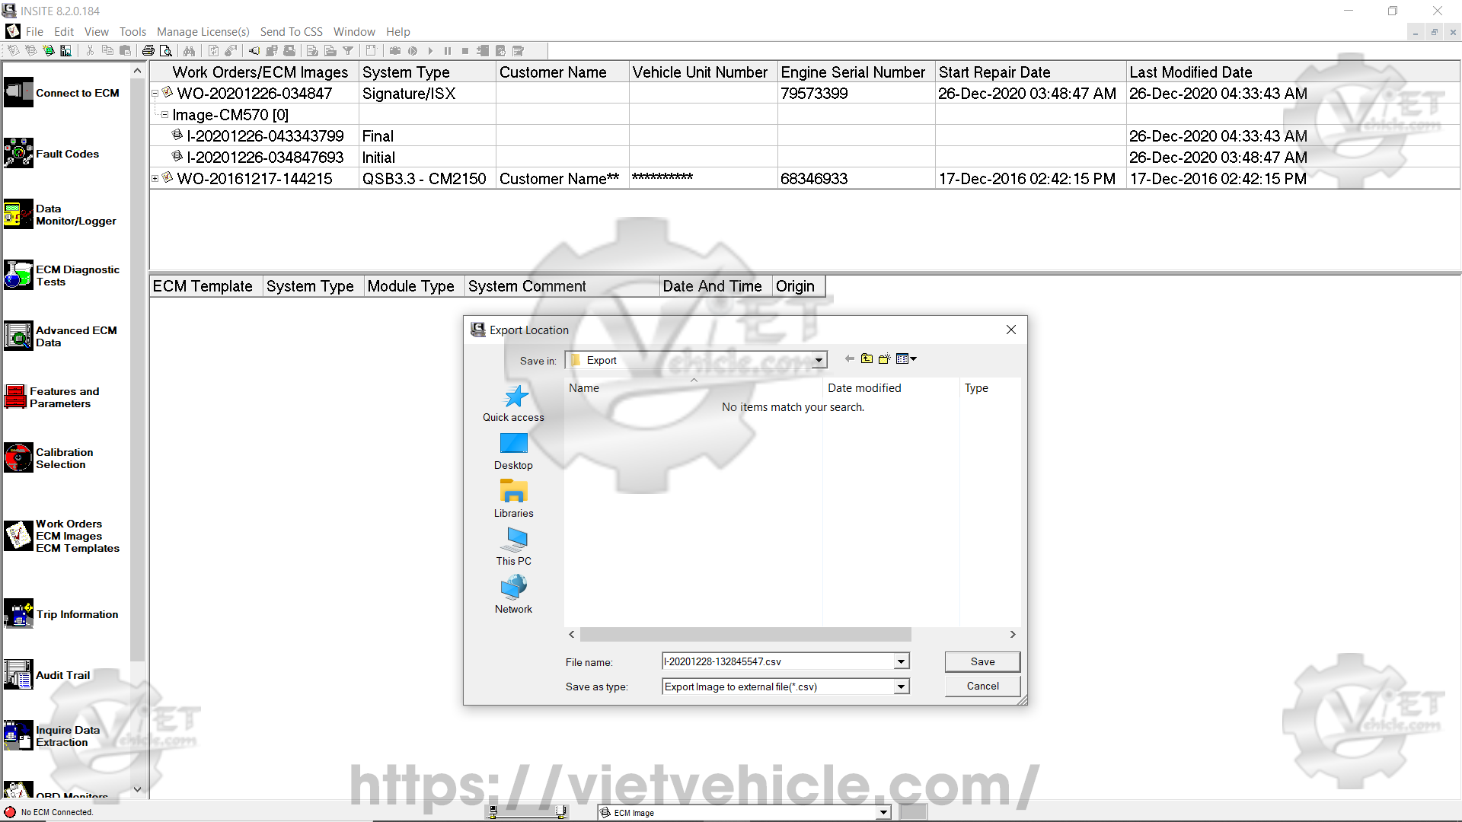Click the horizontal scrollbar in file list
This screenshot has height=822, width=1462.
tap(745, 635)
